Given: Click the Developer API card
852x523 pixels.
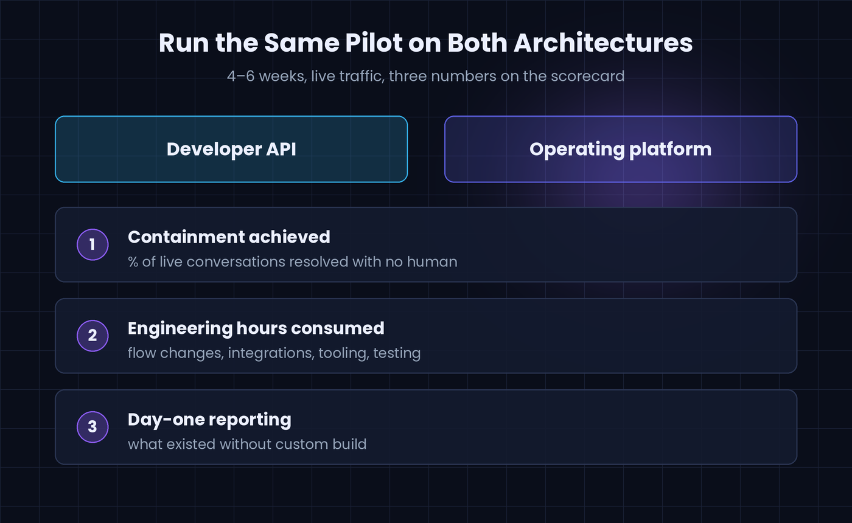Looking at the screenshot, I should point(231,149).
